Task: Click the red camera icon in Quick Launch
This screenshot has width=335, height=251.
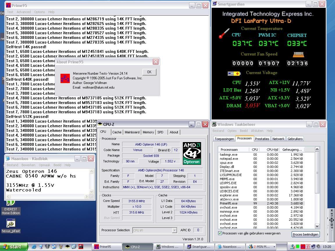Action: tap(81, 247)
